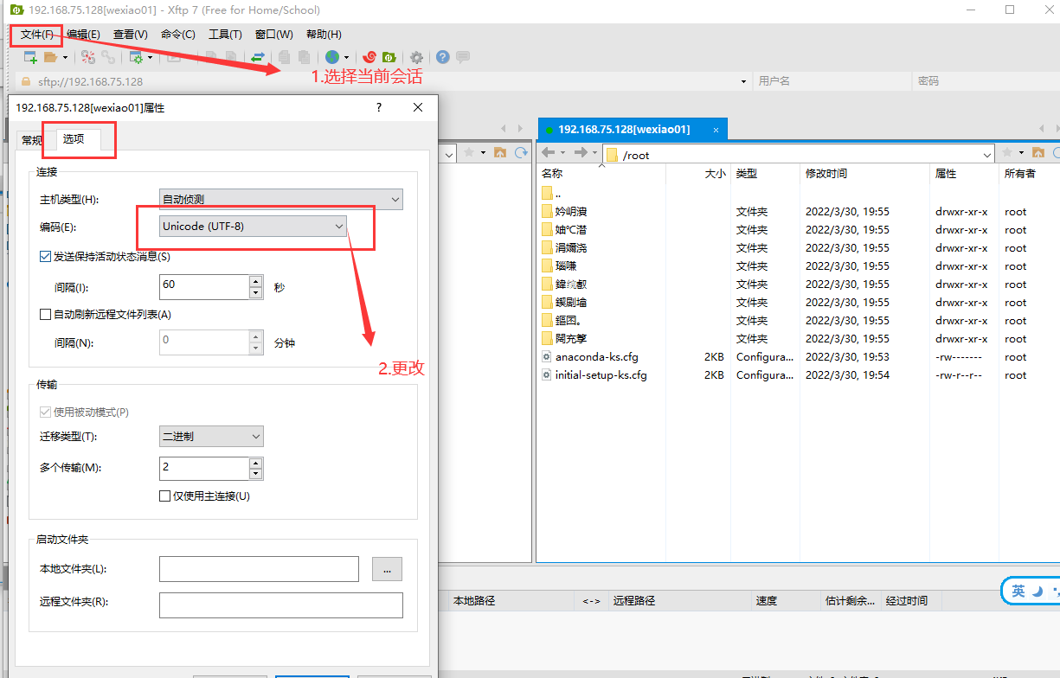Click Forward arrow in remote pane
The image size is (1060, 678).
[581, 152]
